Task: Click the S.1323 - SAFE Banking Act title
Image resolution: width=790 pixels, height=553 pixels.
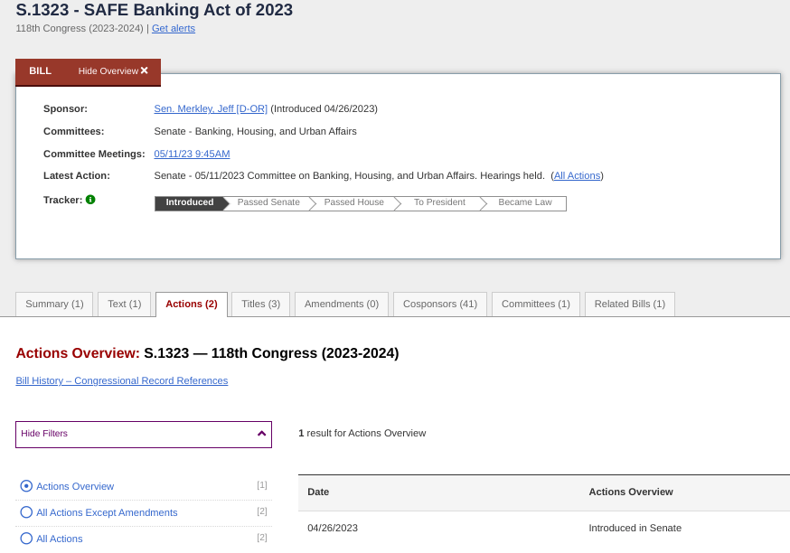Action: 155,10
